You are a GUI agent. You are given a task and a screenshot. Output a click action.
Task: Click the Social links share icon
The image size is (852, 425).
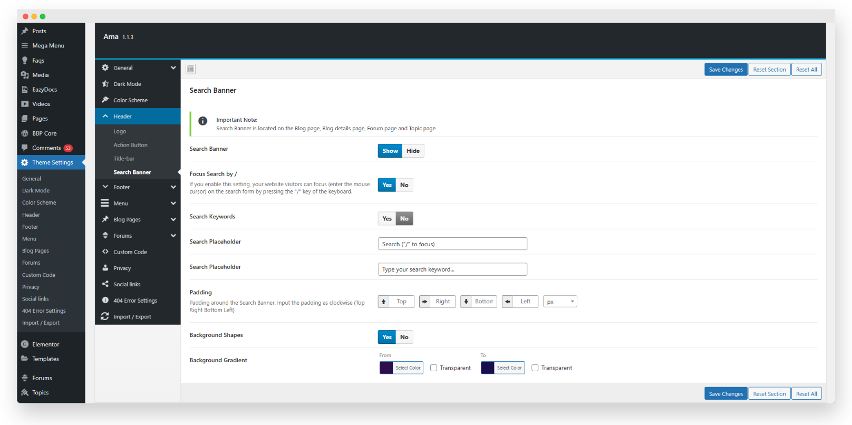tap(105, 284)
